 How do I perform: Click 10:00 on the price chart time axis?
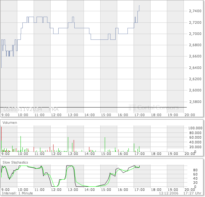coord(23,115)
